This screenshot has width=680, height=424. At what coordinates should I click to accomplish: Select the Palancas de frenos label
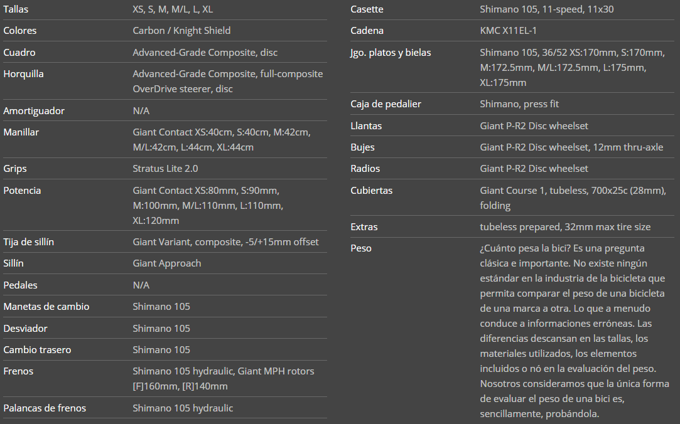[45, 408]
